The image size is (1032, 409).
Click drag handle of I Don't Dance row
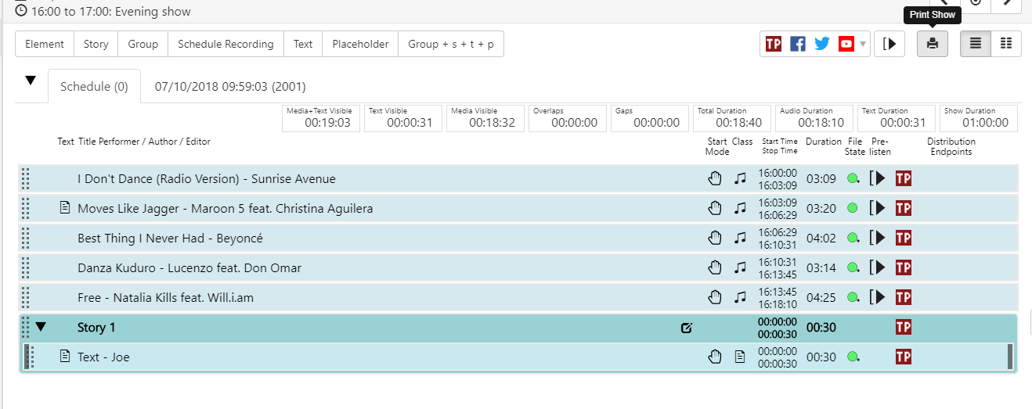point(25,179)
